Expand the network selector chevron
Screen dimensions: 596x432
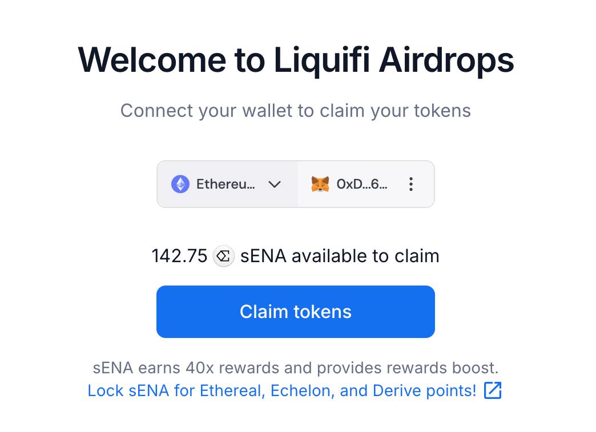275,185
